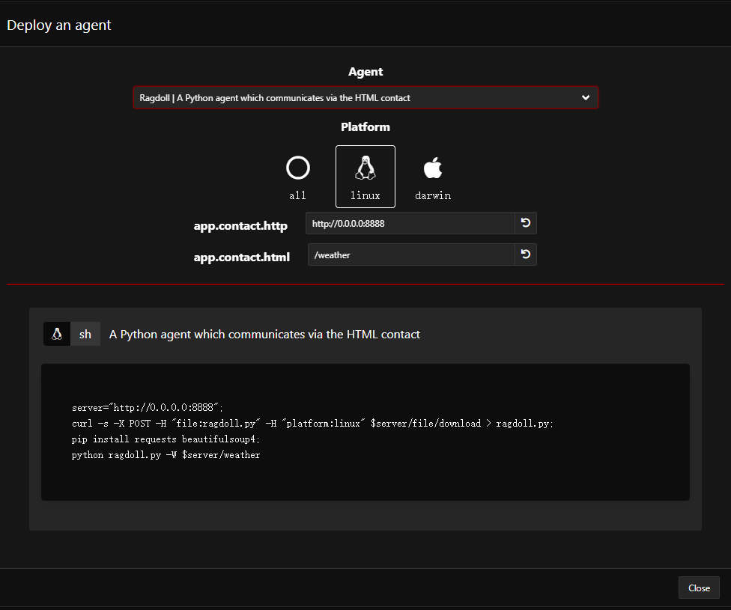Click the python ragdoll.py command line

pyautogui.click(x=166, y=455)
